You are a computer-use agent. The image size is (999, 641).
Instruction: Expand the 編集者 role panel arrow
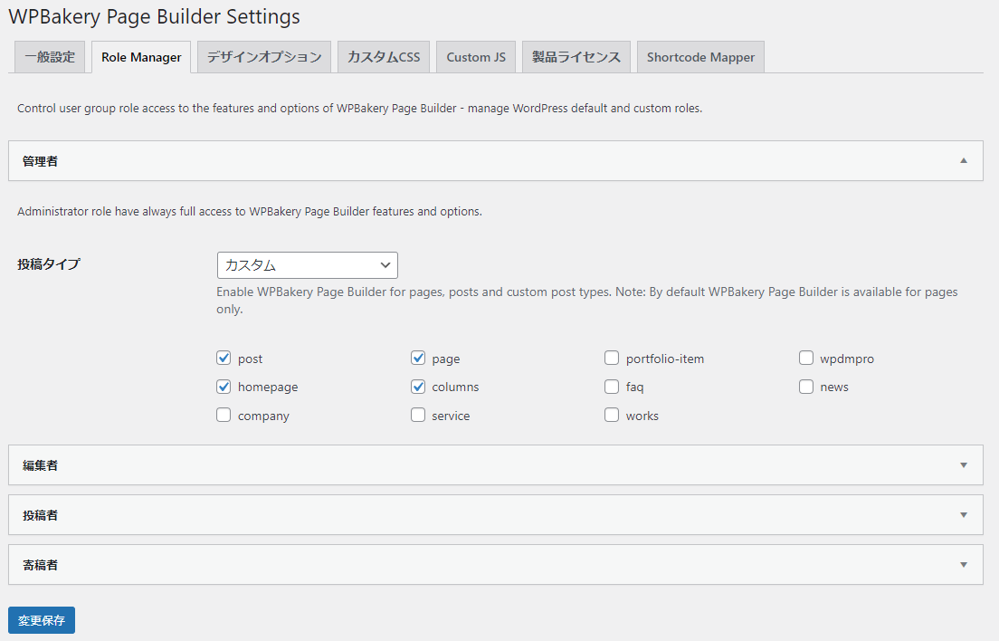click(964, 465)
